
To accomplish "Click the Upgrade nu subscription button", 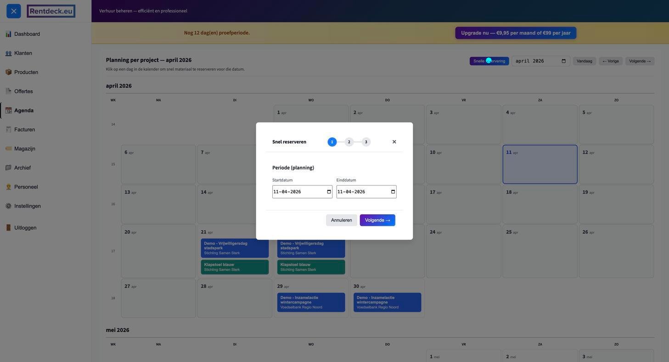I will pyautogui.click(x=516, y=33).
